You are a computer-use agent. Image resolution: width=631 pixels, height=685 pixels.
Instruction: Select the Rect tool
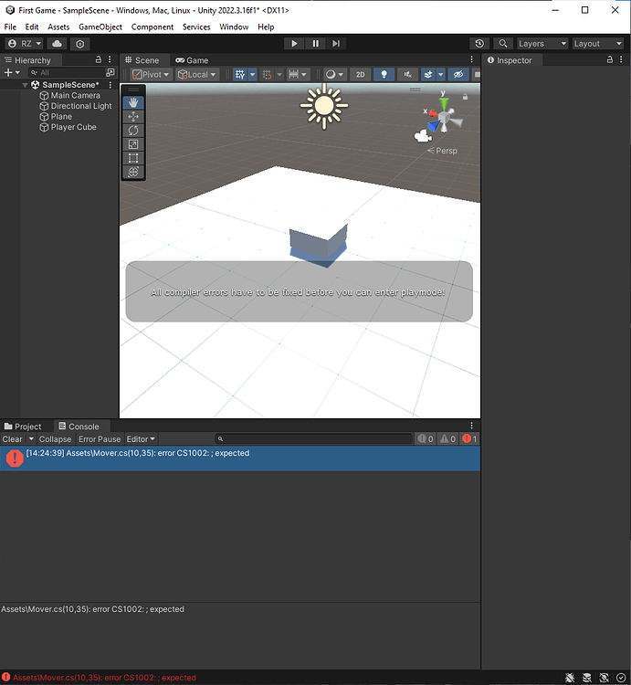(x=133, y=158)
